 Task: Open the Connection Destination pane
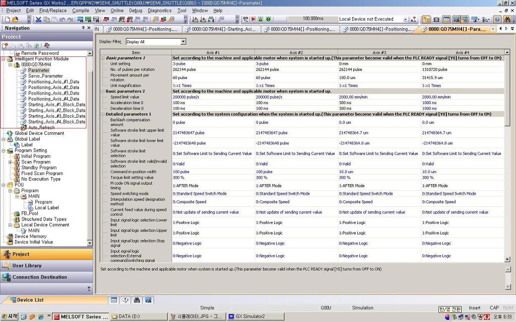click(x=46, y=277)
